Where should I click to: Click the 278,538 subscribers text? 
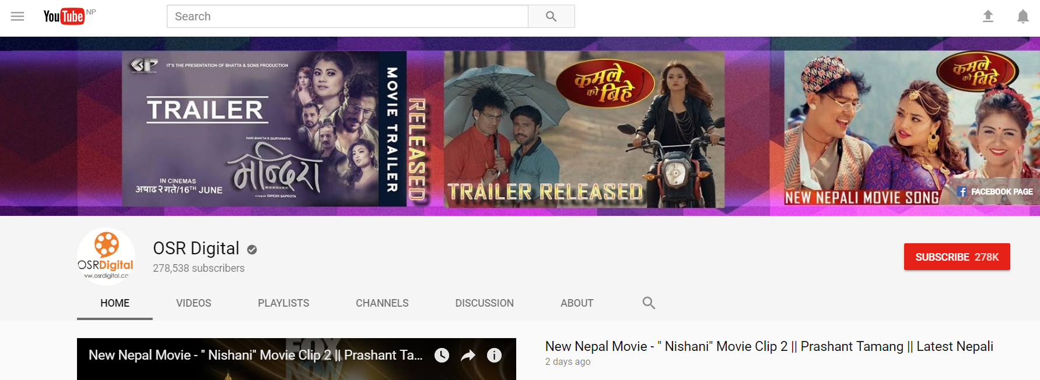coord(198,268)
